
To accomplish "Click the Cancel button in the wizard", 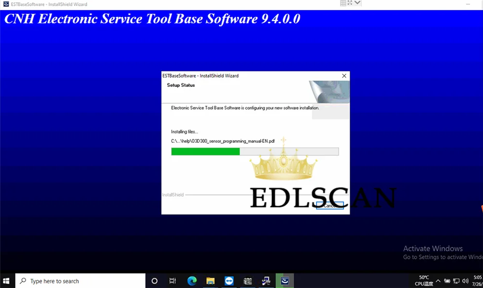I will pyautogui.click(x=329, y=206).
